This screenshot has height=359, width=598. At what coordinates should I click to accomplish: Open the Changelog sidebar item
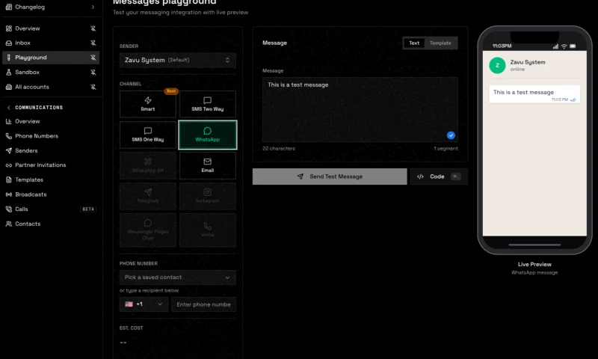(50, 7)
